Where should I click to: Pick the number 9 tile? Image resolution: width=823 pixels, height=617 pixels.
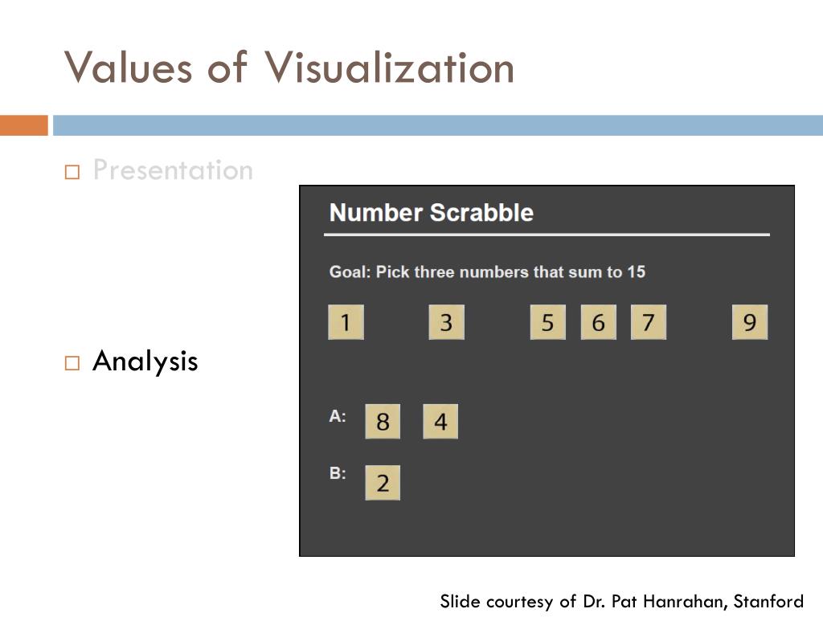(x=750, y=322)
